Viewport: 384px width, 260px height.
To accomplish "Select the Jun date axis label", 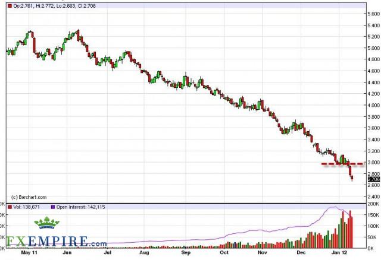I will pyautogui.click(x=70, y=252).
